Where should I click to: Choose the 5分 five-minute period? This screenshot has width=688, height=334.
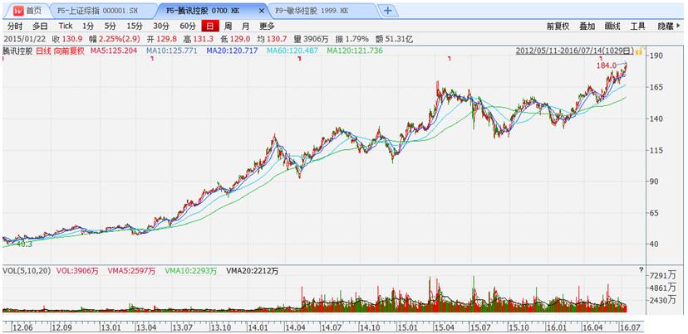(x=109, y=26)
